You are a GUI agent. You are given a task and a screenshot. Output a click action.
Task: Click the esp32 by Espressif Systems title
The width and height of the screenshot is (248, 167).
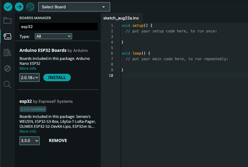coord(46,101)
